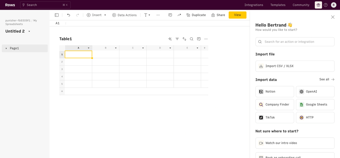The width and height of the screenshot is (340, 158).
Task: Open the gift icon in header
Action: [318, 5]
